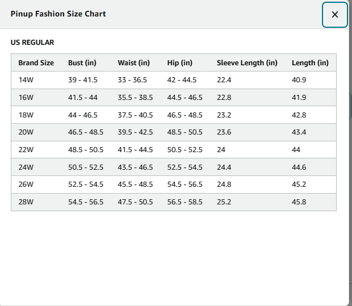Click waist value 35.5 - 38.5
The image size is (352, 306).
point(135,98)
